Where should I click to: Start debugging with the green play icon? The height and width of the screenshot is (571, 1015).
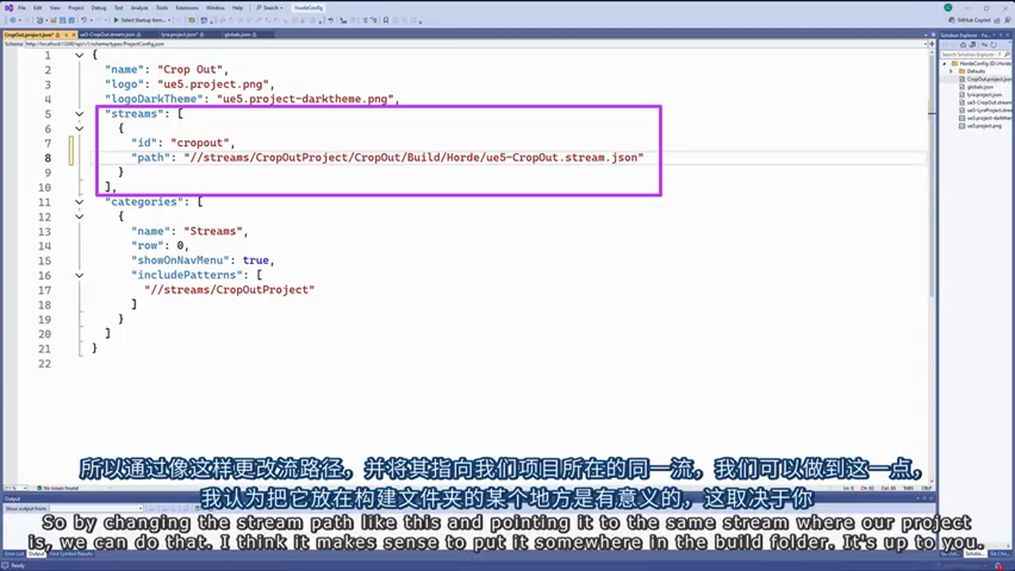pyautogui.click(x=117, y=20)
